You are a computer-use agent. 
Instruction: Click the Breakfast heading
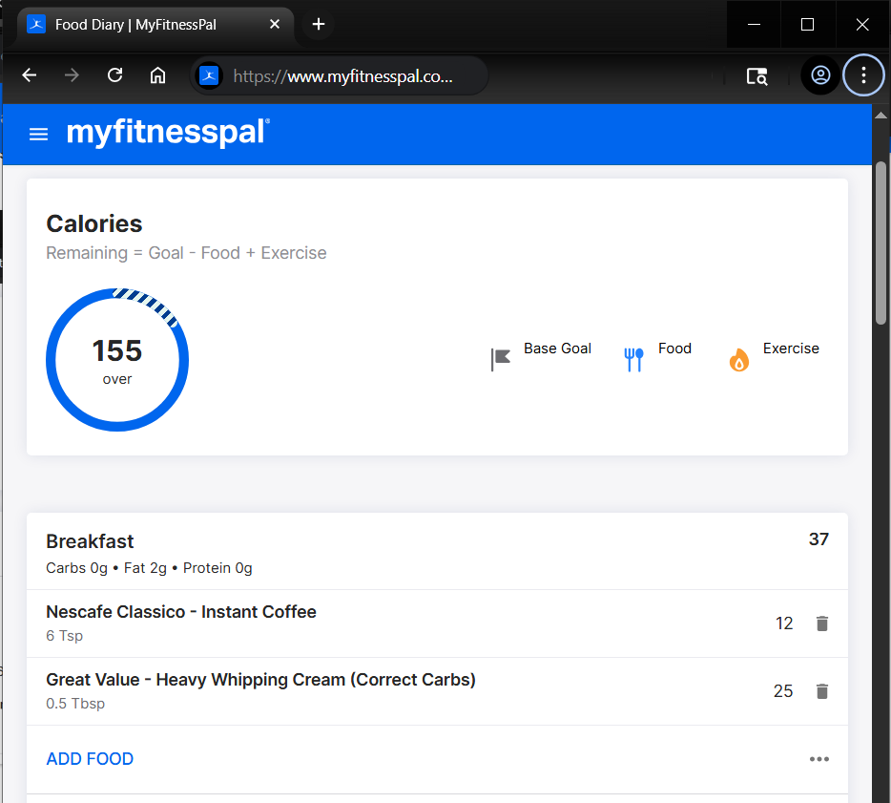click(90, 541)
